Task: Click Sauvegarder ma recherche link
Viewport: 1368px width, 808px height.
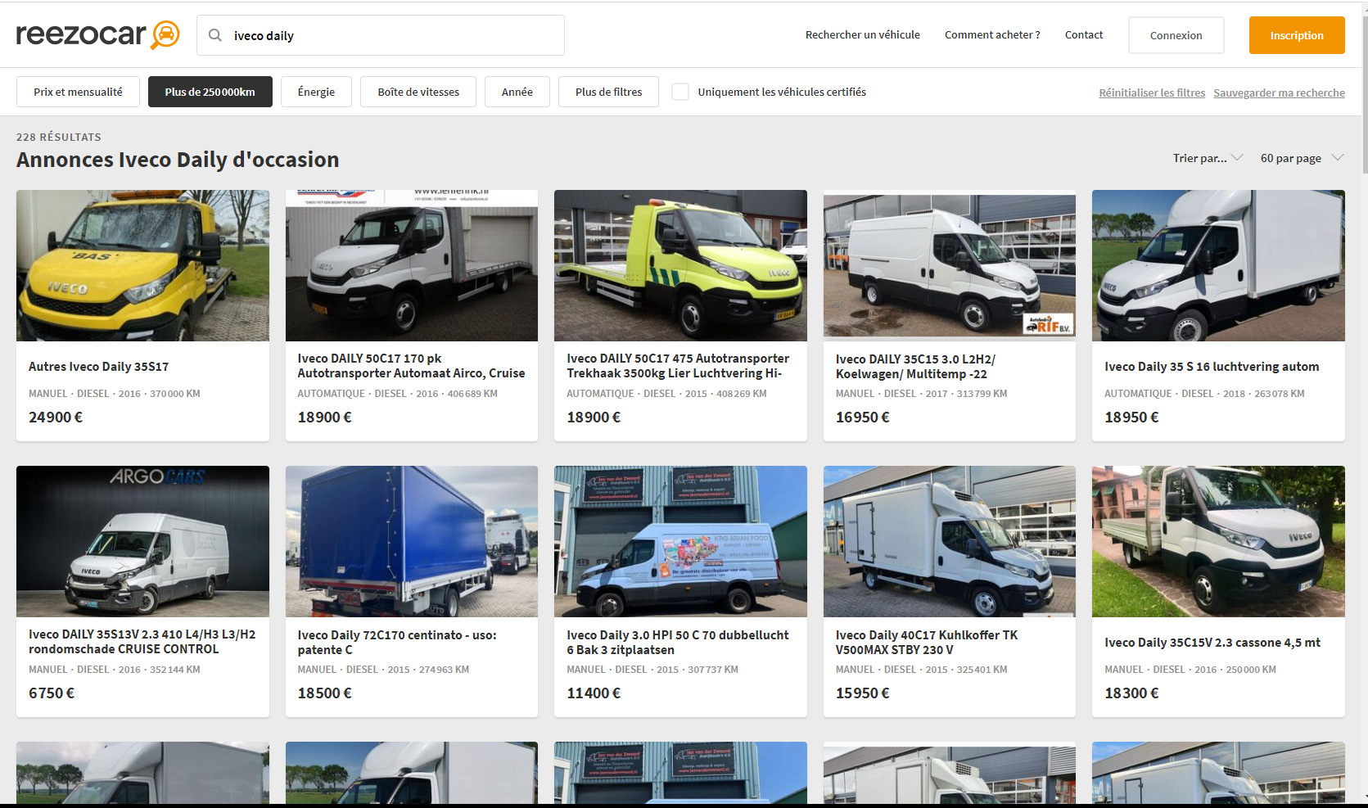Action: click(x=1279, y=93)
